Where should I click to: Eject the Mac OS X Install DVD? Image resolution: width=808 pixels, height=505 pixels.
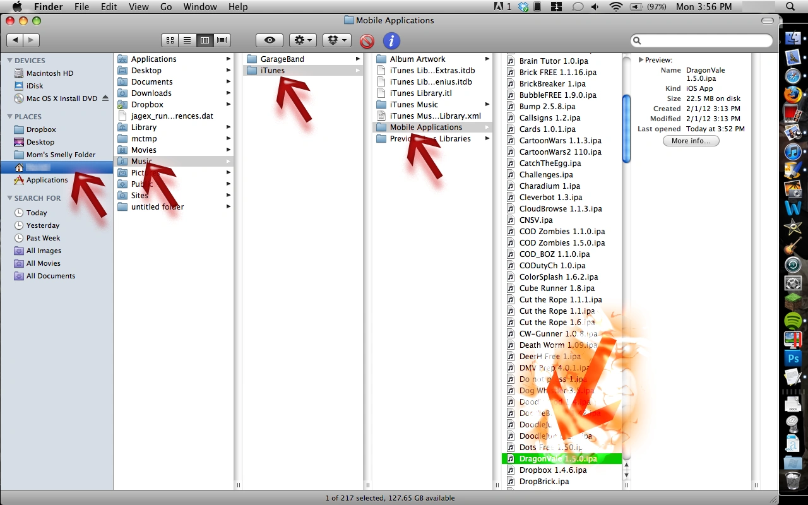coord(105,98)
